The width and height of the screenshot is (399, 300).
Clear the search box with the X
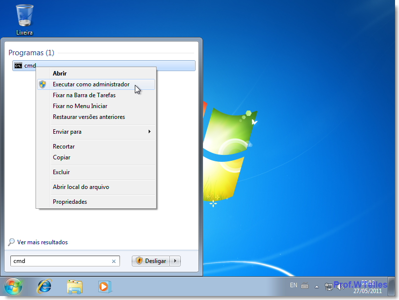pos(114,262)
